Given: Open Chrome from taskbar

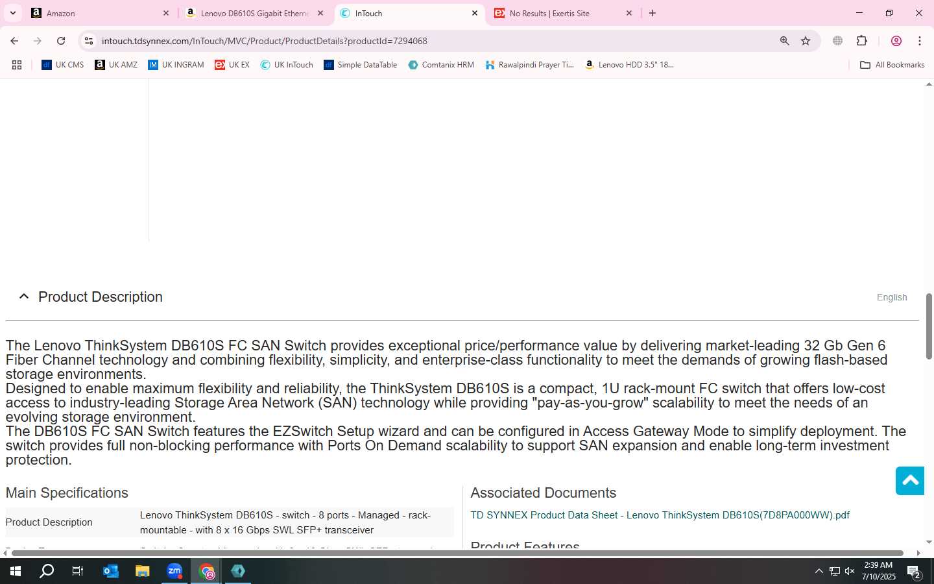Looking at the screenshot, I should click(x=206, y=571).
